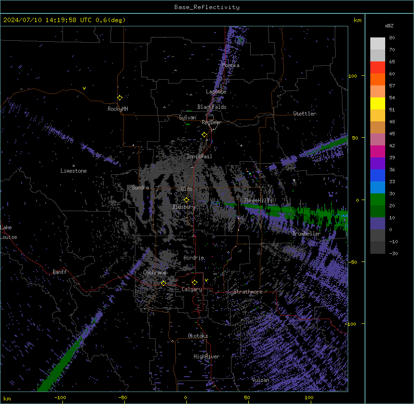Click the Sylvan label on the map
The image size is (414, 404).
point(187,118)
